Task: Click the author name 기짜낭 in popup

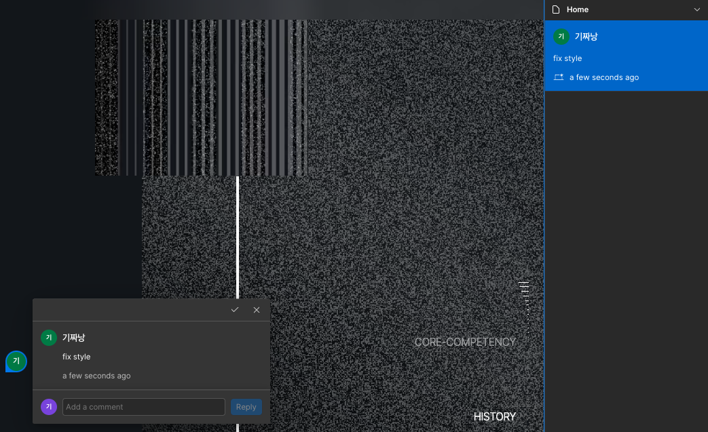Action: pos(73,337)
